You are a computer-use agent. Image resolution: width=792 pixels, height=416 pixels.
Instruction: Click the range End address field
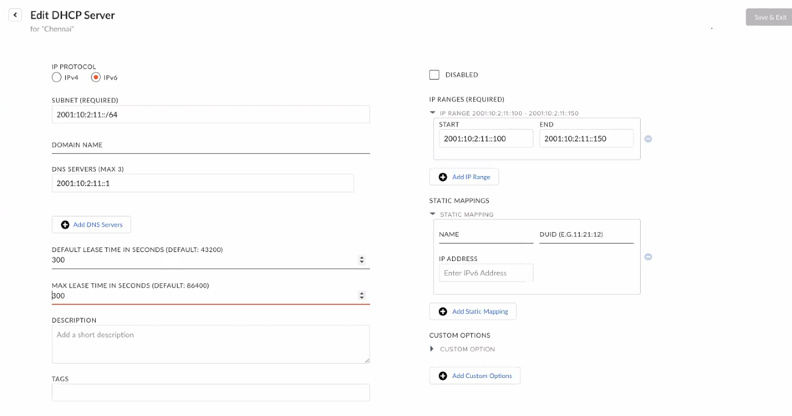[586, 139]
